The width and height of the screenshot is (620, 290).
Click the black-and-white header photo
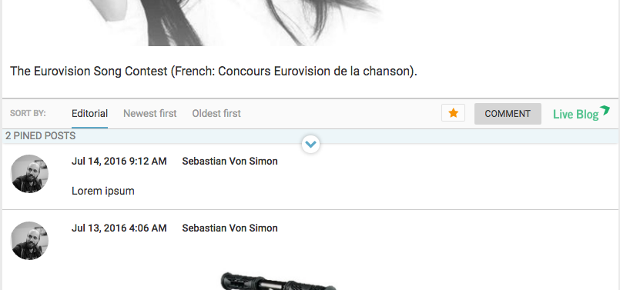(x=233, y=23)
